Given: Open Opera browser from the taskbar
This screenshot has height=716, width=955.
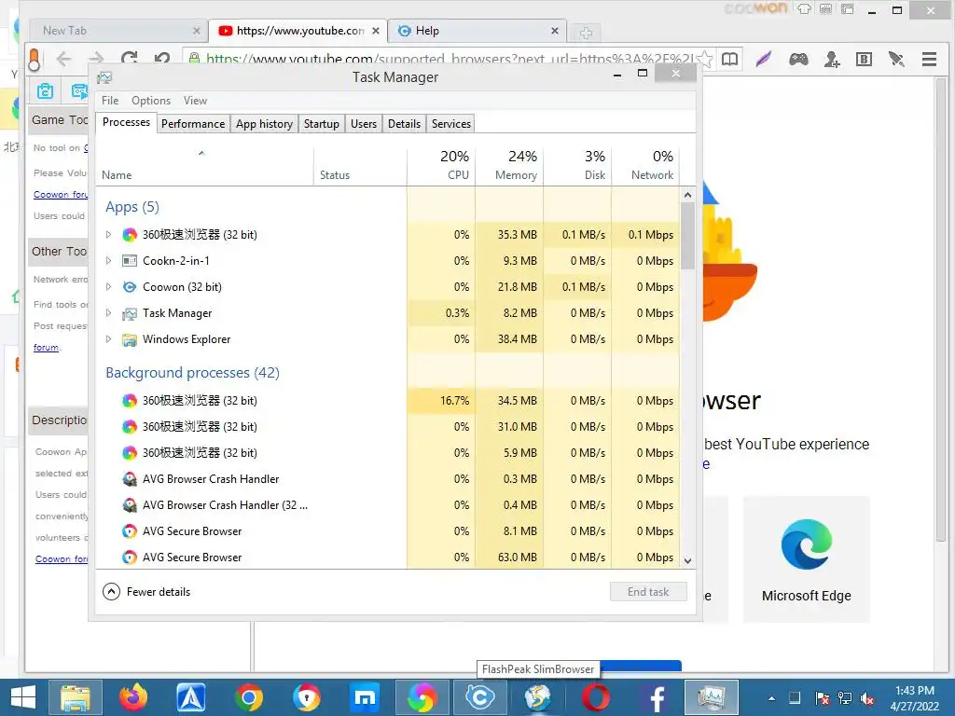Looking at the screenshot, I should coord(596,697).
